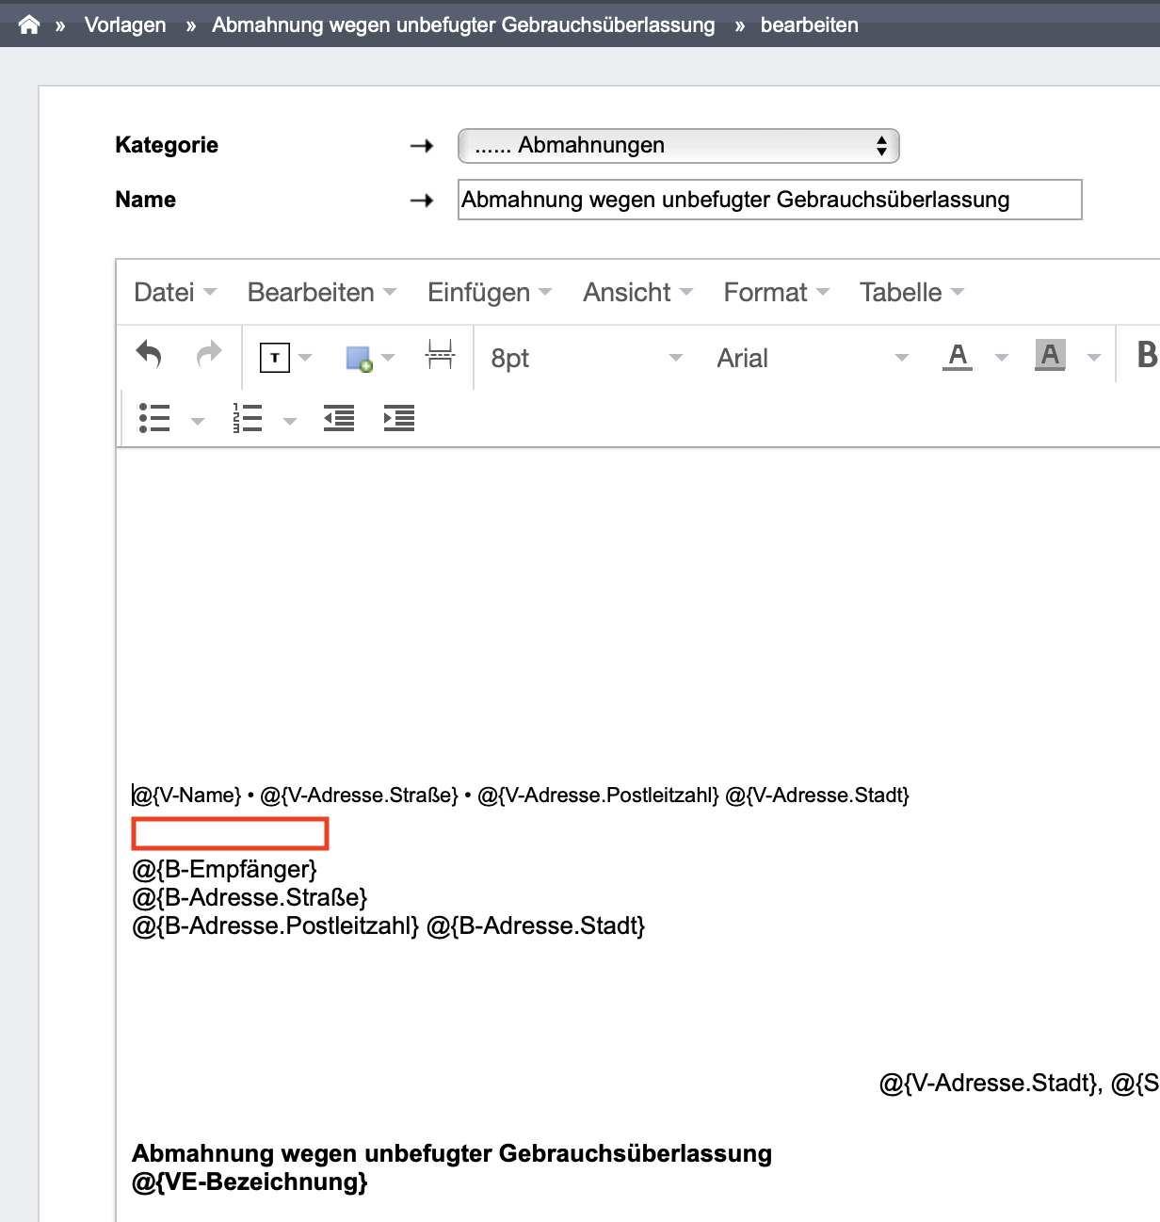The height and width of the screenshot is (1222, 1160).
Task: Open the Vorlagen breadcrumb link
Action: pyautogui.click(x=125, y=25)
